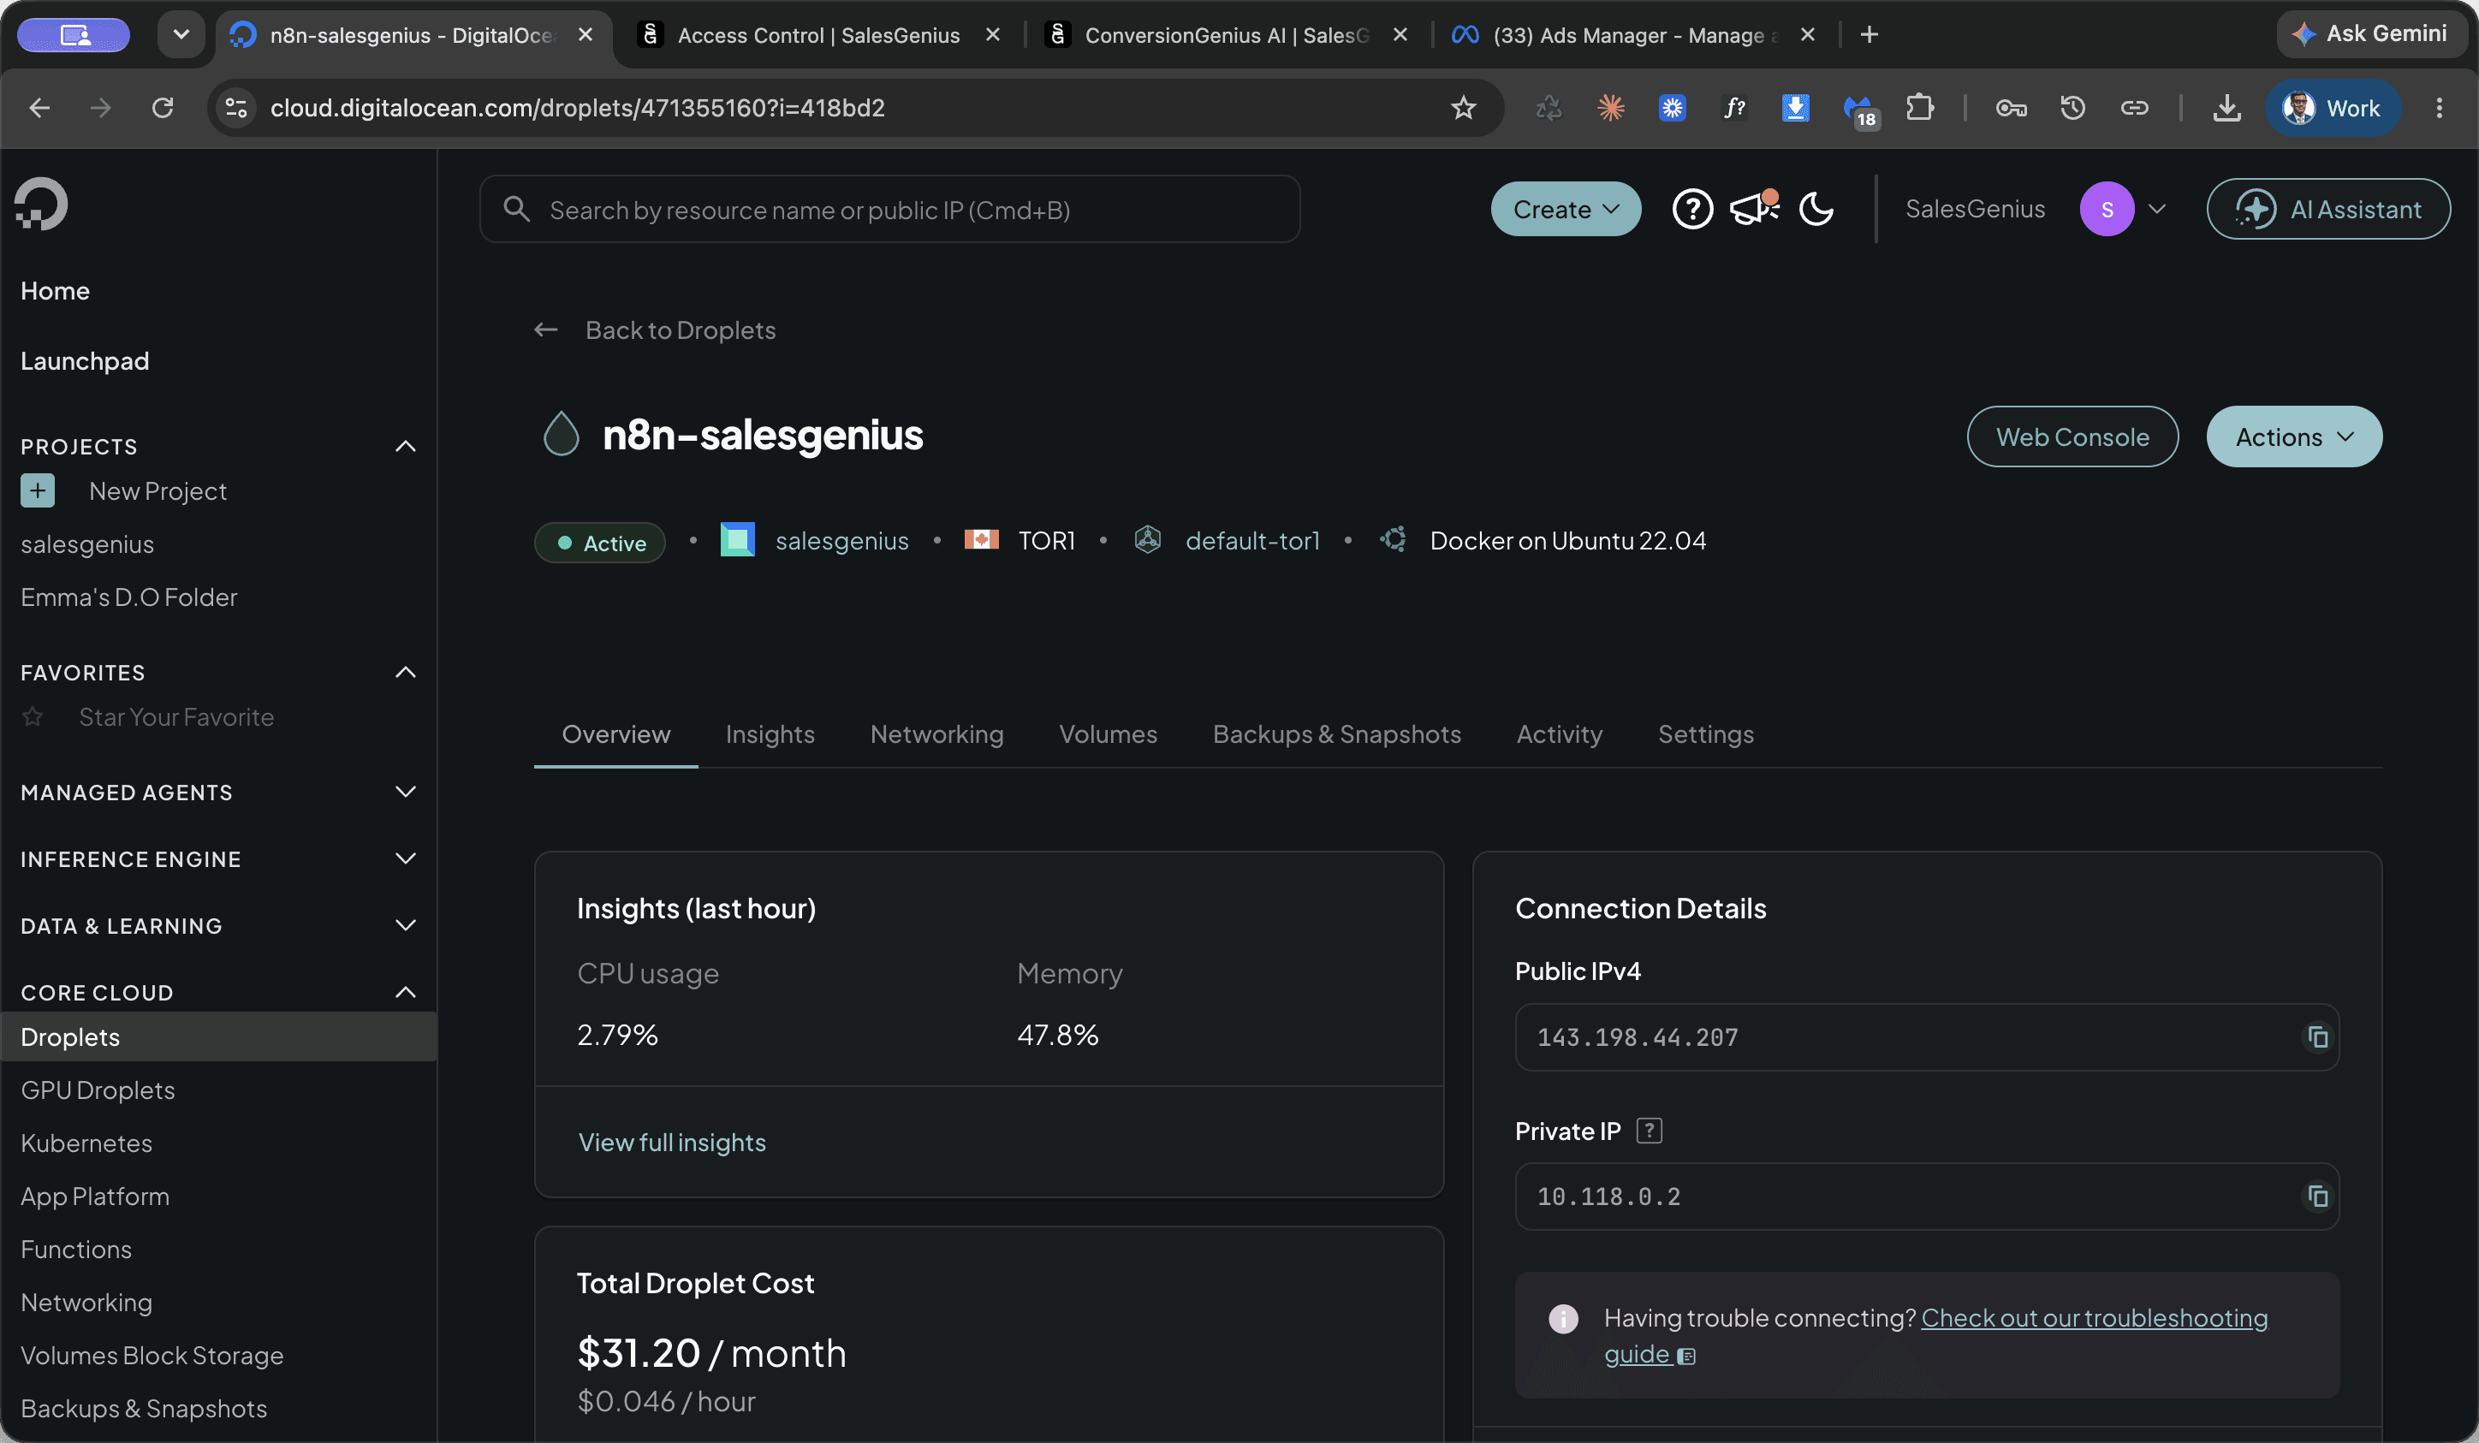Copy the Private IP address
The height and width of the screenshot is (1443, 2479).
tap(2318, 1197)
